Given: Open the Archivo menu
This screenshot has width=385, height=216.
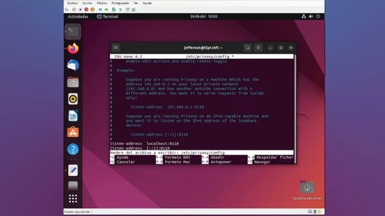Looking at the screenshot, I should pos(72,3).
